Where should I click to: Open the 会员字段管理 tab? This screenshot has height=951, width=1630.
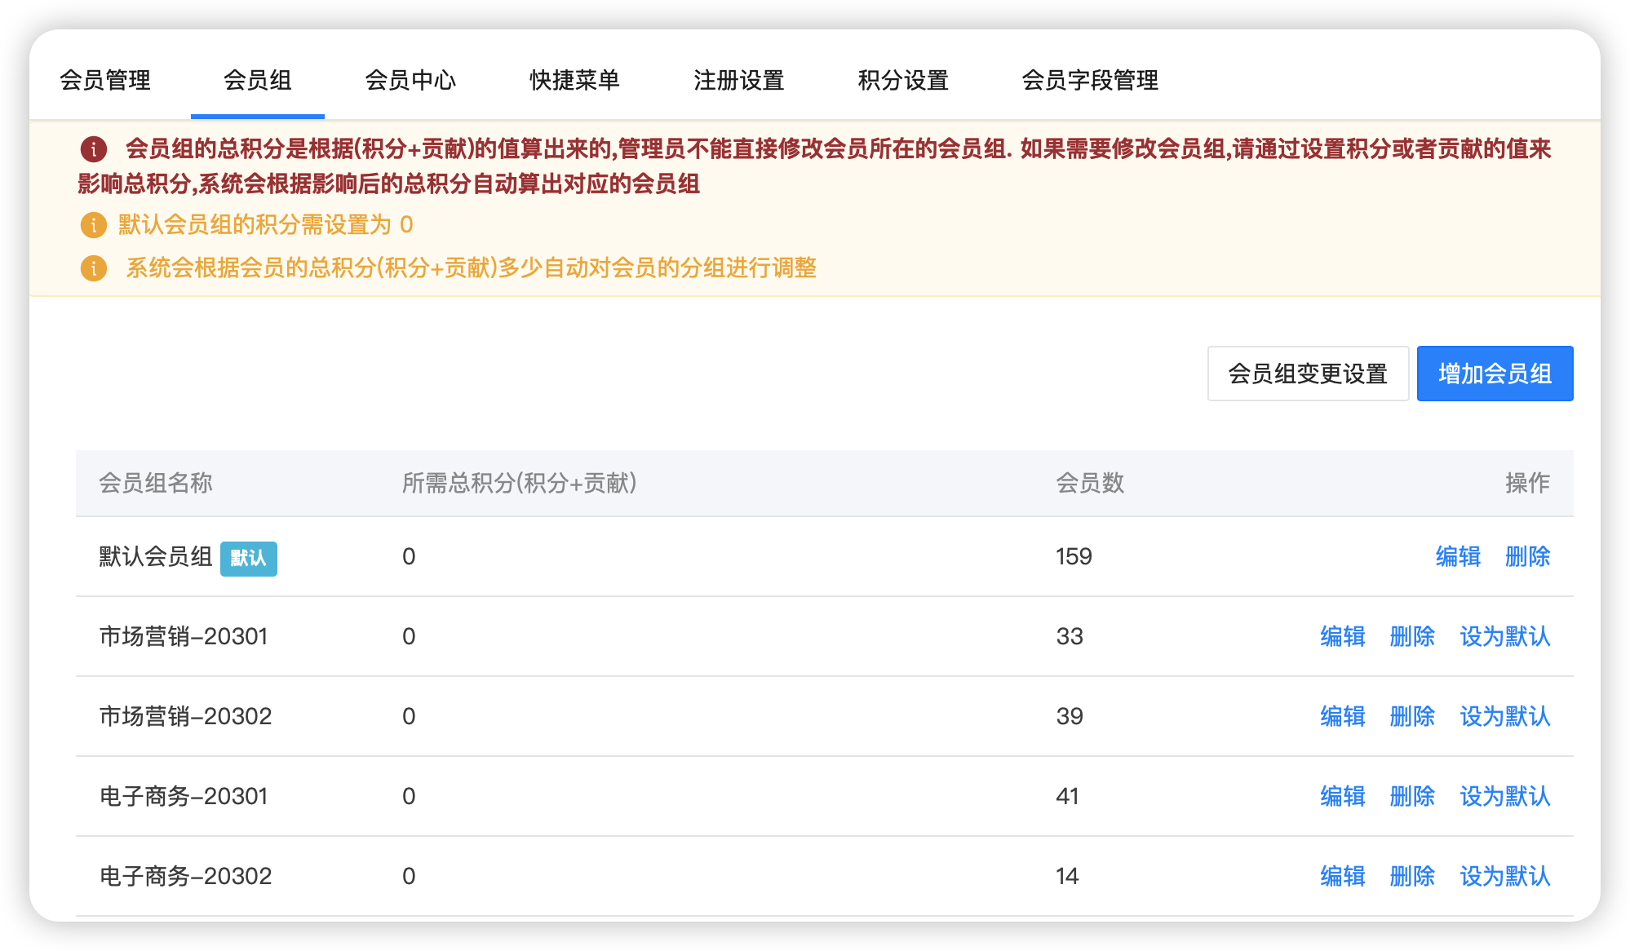1090,80
